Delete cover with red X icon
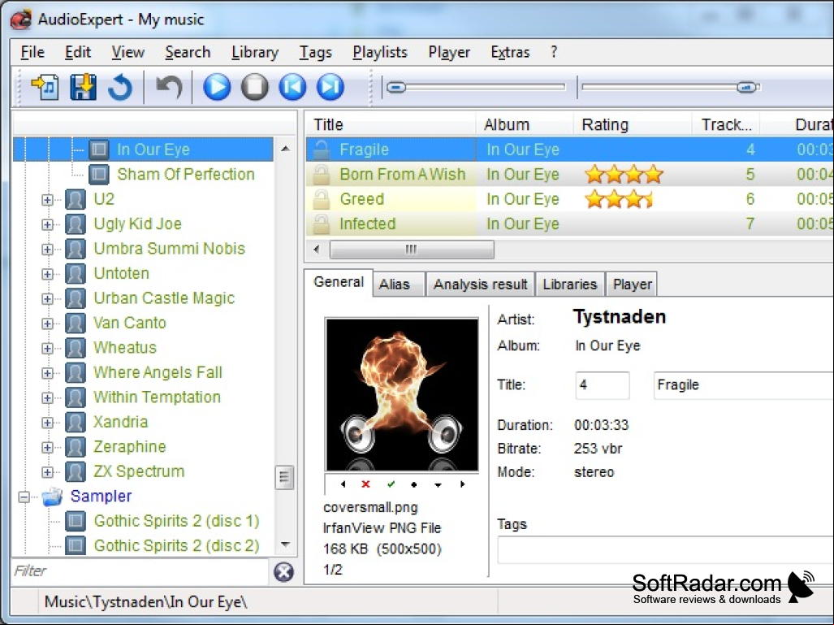 tap(365, 484)
